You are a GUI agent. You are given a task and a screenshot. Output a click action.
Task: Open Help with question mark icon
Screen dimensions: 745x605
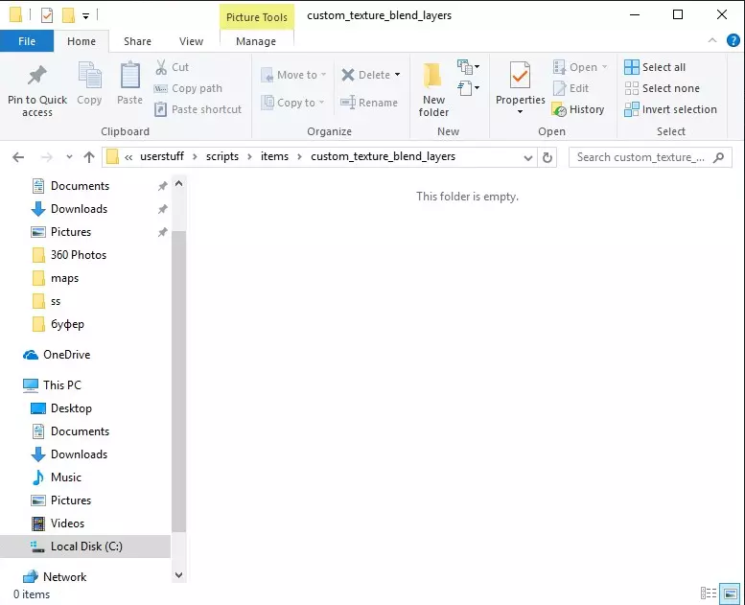pos(733,40)
